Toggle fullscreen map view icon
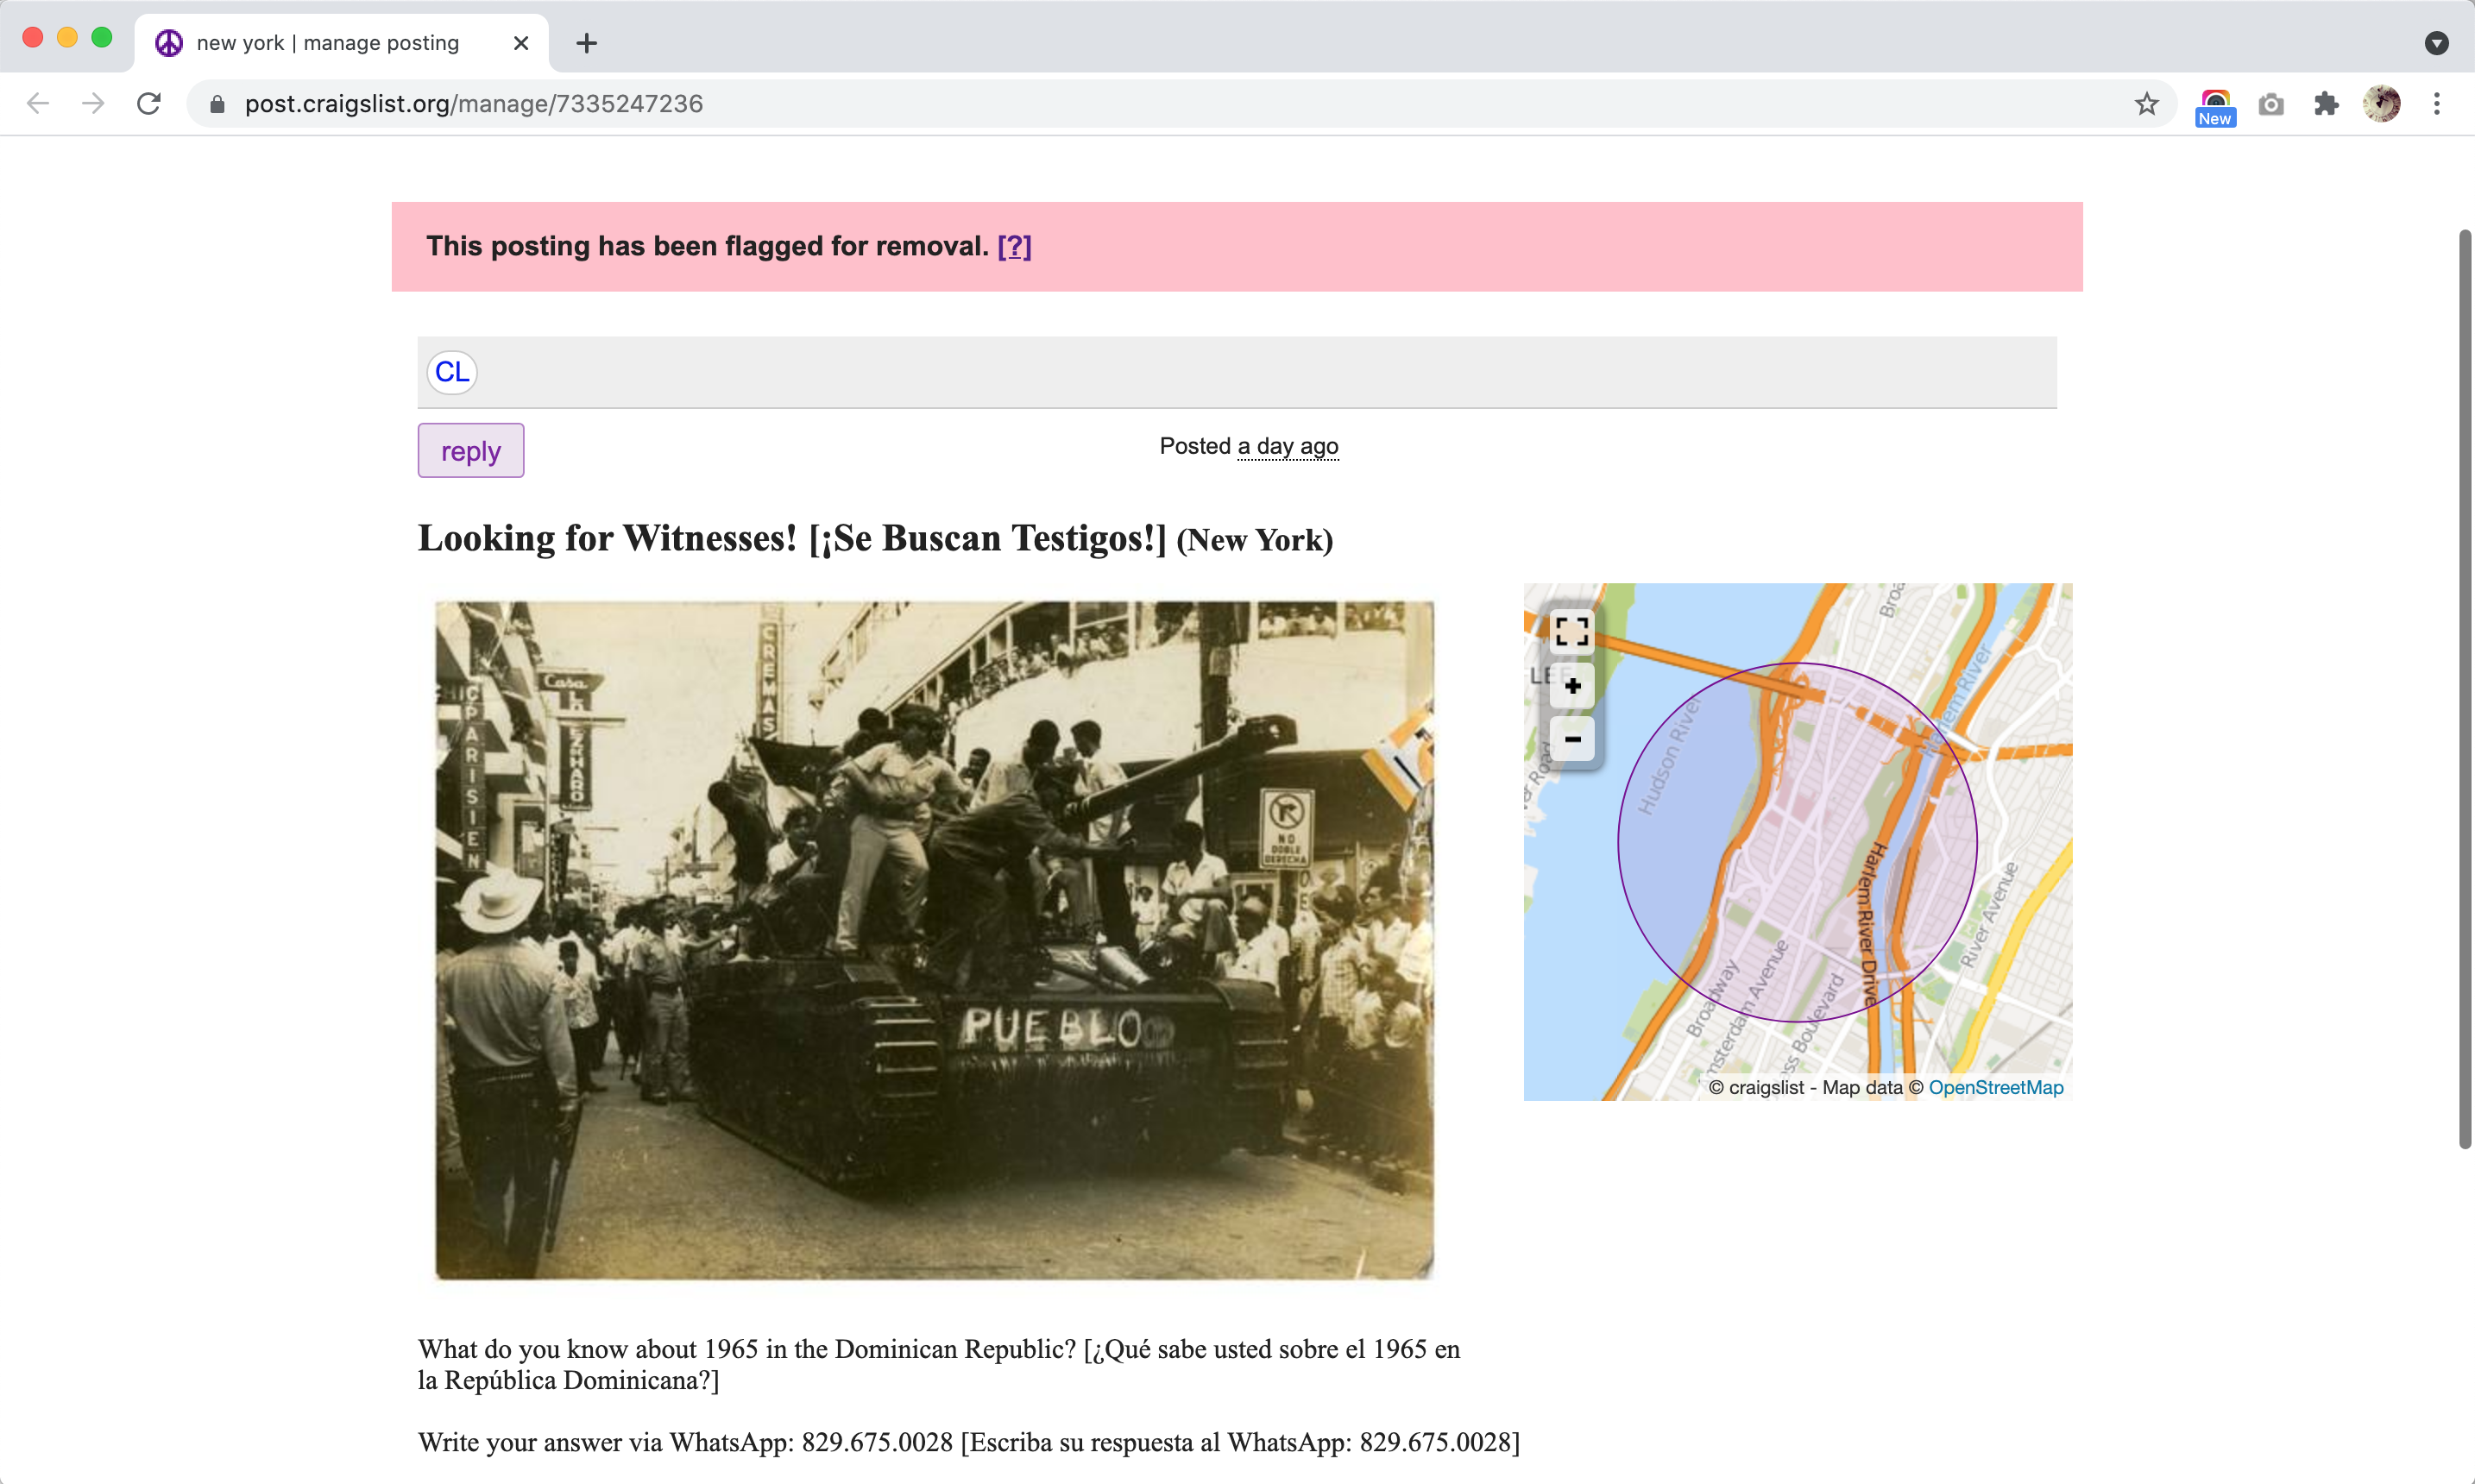Viewport: 2475px width, 1484px height. (1571, 631)
